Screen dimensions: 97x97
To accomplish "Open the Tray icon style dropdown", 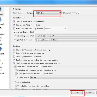I will 64,77.
